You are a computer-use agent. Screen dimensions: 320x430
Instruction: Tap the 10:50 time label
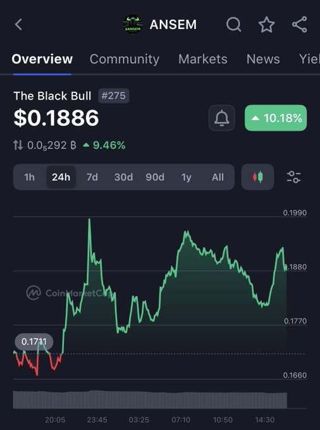point(223,420)
